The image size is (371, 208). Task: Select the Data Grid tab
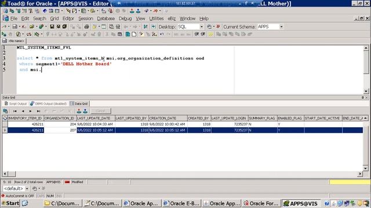(x=79, y=103)
